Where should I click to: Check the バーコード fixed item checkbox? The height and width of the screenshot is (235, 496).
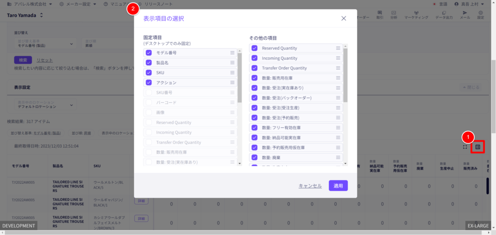point(149,103)
